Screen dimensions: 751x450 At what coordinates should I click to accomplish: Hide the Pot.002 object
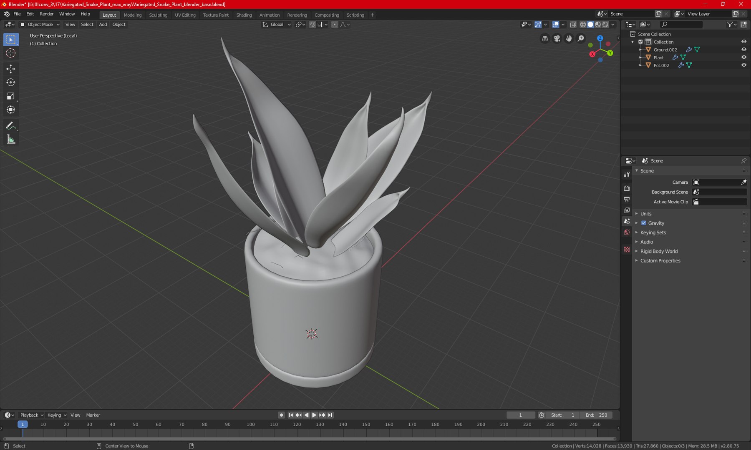[743, 65]
